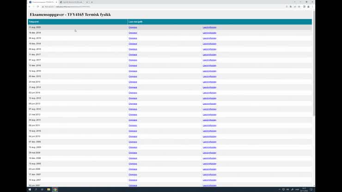Close the Eksamensoppgaver TFY4165 tab
This screenshot has width=342, height=192.
tap(56, 2)
